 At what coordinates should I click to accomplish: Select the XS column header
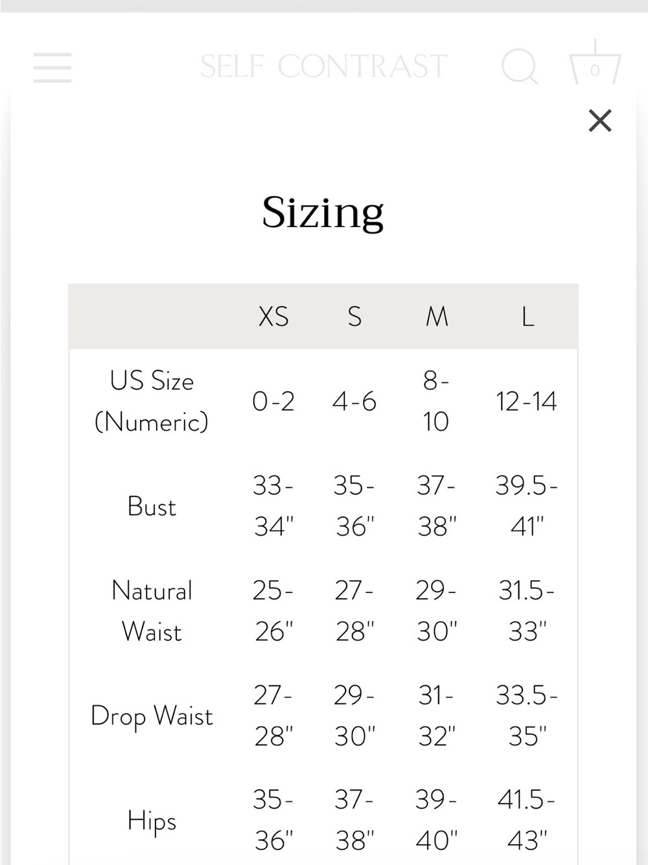tap(273, 317)
